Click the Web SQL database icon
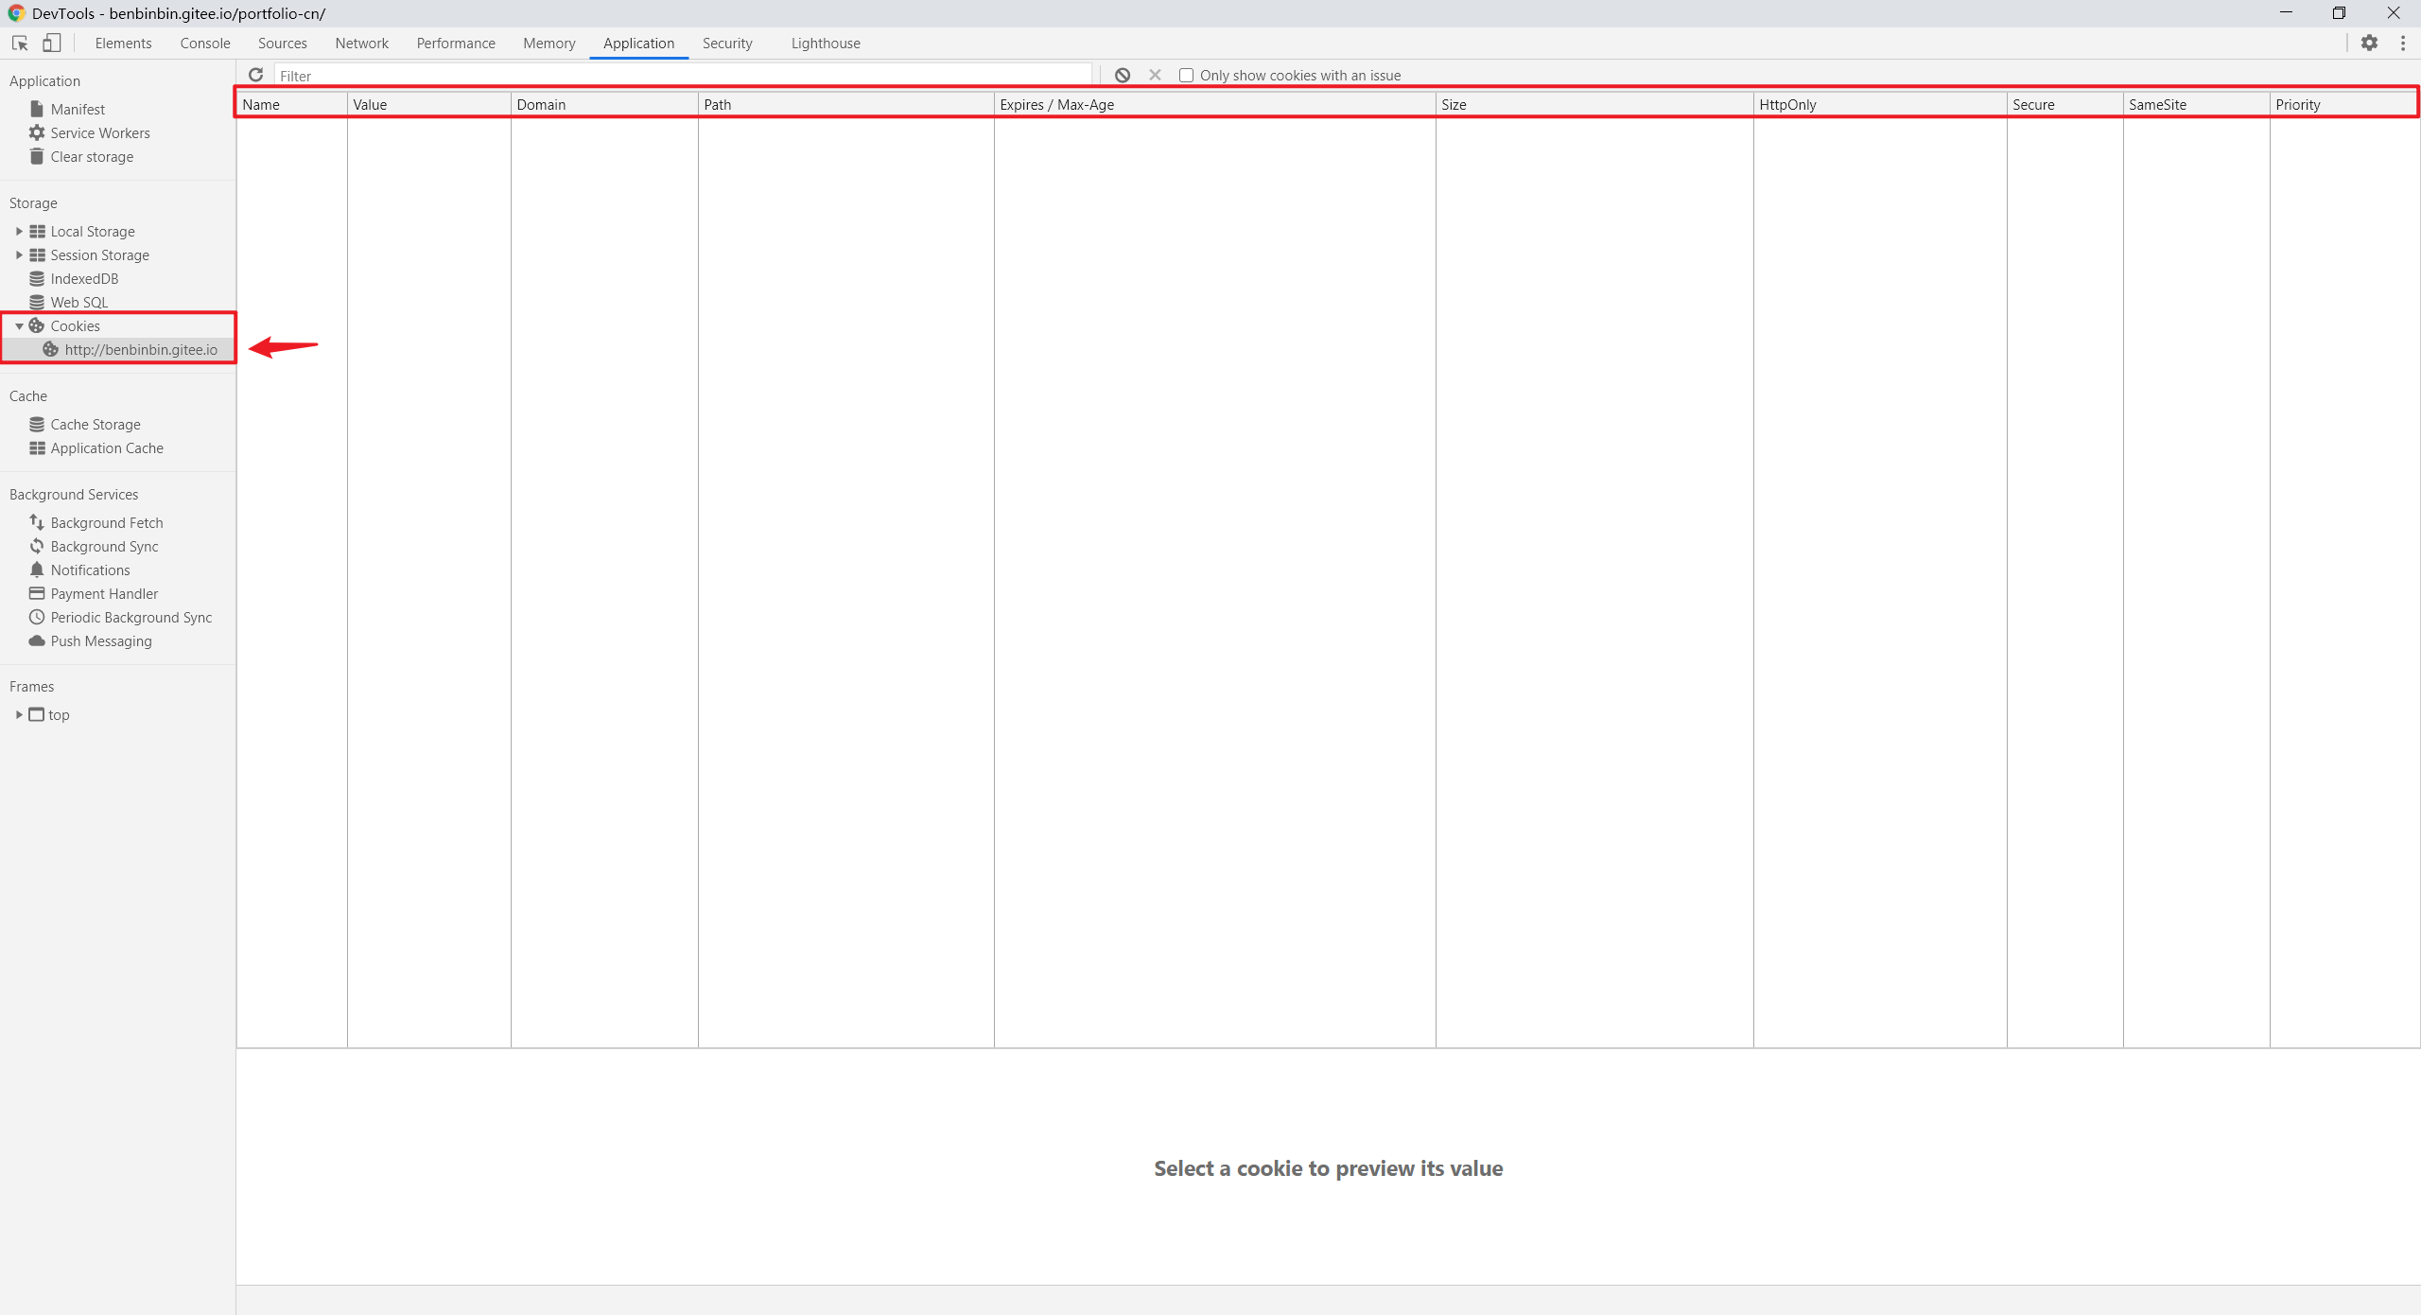Screen dimensions: 2421x1315 [37, 302]
